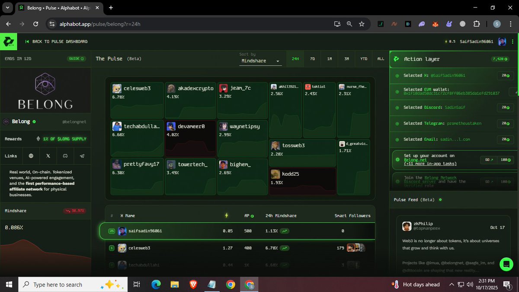
Task: Open Task View on the taskbar
Action: (137, 284)
